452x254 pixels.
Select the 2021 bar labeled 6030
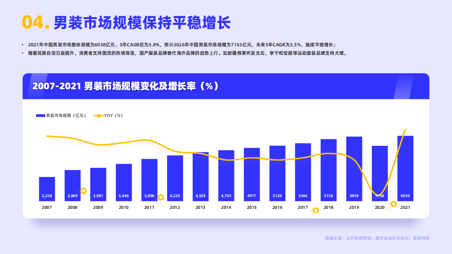(405, 169)
